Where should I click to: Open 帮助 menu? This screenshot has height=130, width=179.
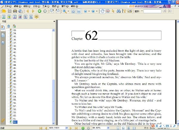tap(74, 6)
